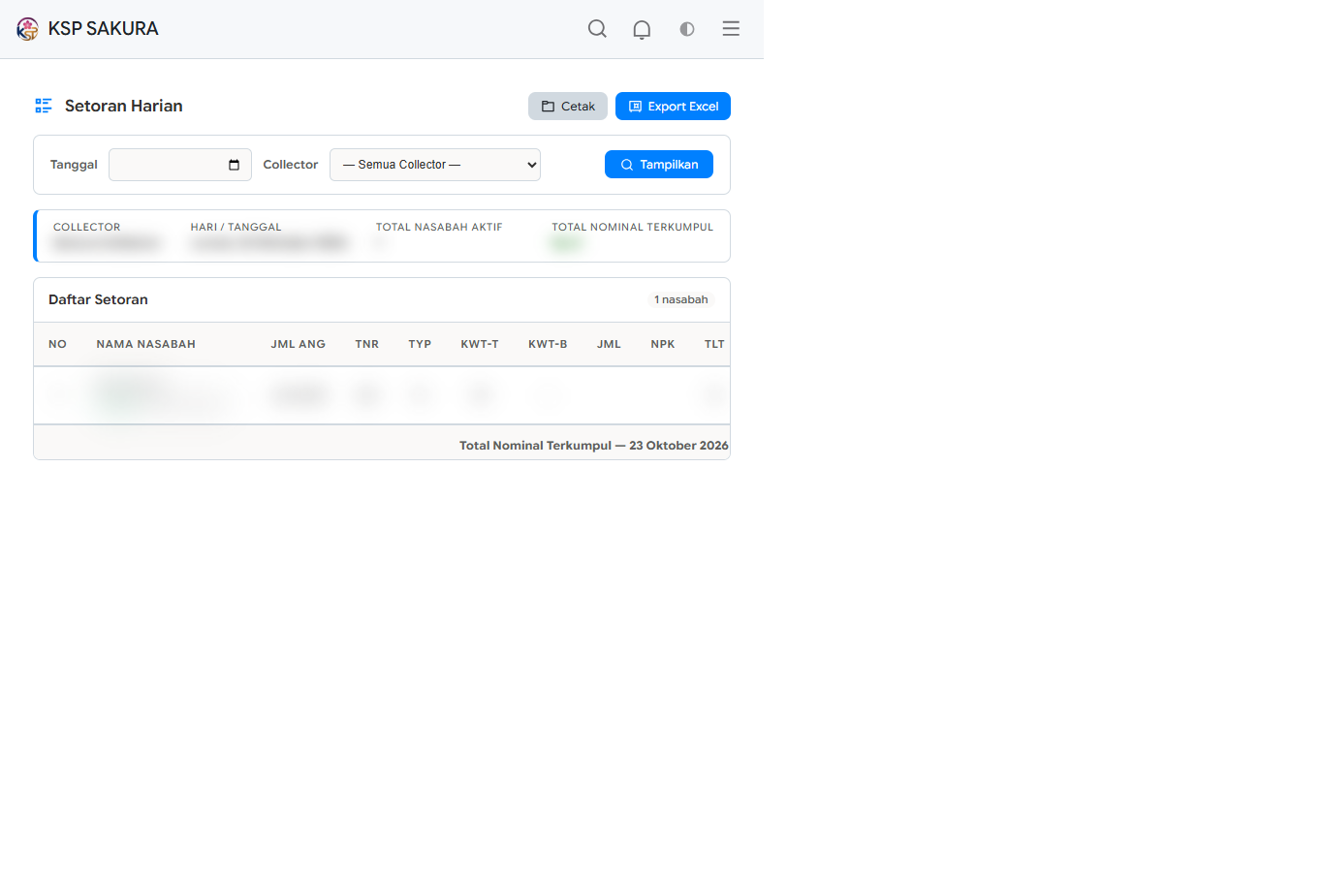Image resolution: width=1323 pixels, height=872 pixels.
Task: Click the Setoran Harian list icon
Action: point(44,106)
